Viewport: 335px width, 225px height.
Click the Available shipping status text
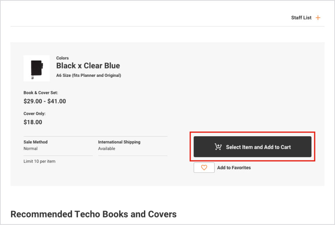[106, 149]
